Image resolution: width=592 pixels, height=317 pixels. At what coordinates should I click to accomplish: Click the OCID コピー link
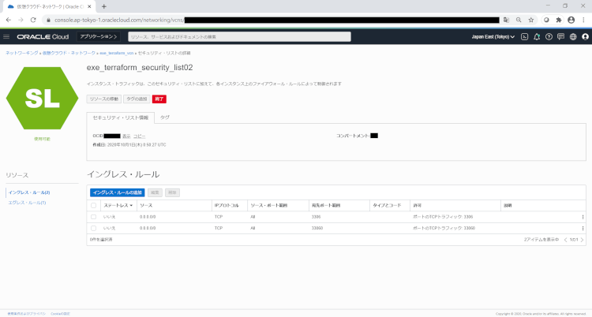(139, 136)
